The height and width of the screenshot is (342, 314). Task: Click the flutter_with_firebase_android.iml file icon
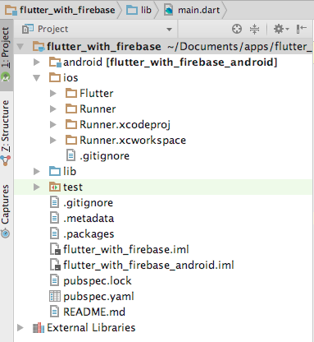pyautogui.click(x=55, y=265)
